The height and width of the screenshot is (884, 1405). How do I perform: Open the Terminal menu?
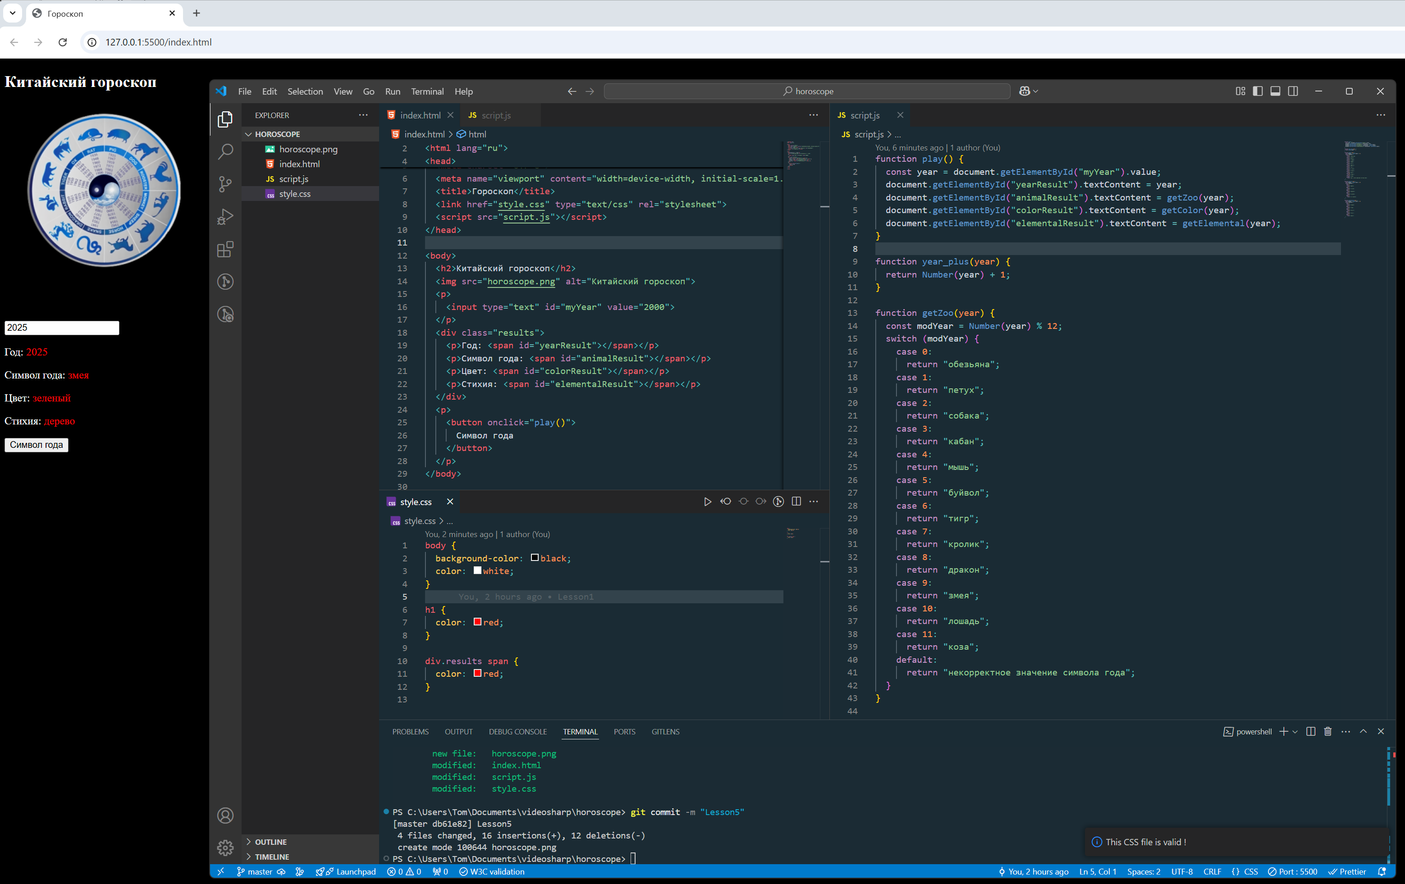[427, 91]
